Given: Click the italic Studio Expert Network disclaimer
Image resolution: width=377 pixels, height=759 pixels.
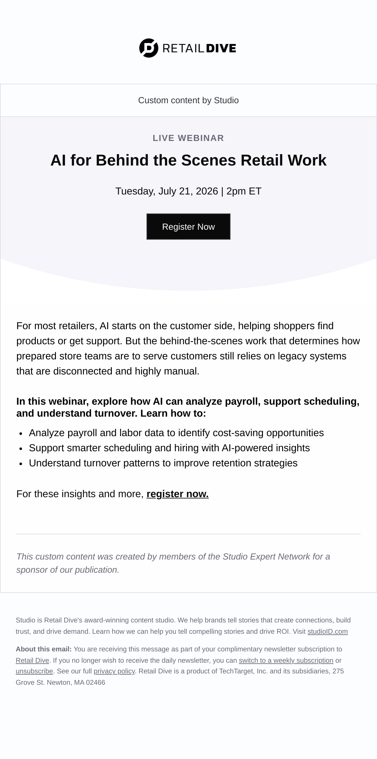Looking at the screenshot, I should [x=173, y=563].
